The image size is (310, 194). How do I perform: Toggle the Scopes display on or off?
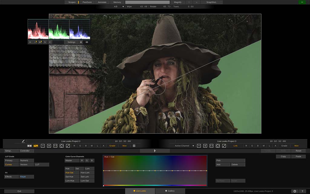72,2
